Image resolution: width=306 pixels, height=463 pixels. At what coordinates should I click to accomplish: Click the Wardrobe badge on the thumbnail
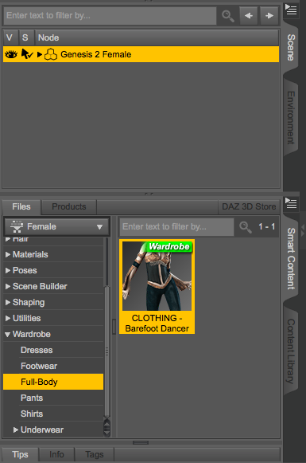(x=169, y=246)
